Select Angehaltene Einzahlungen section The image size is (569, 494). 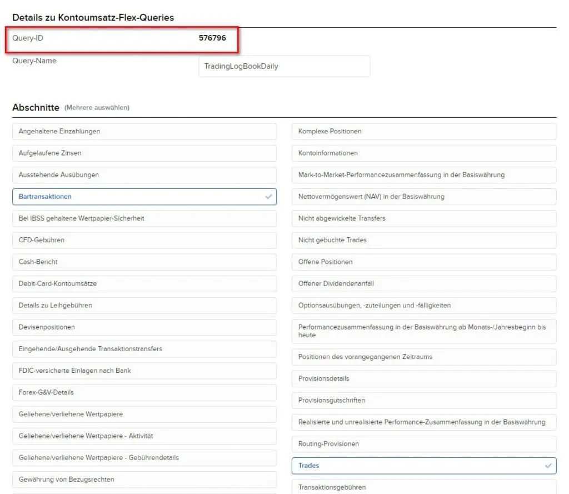tap(144, 131)
